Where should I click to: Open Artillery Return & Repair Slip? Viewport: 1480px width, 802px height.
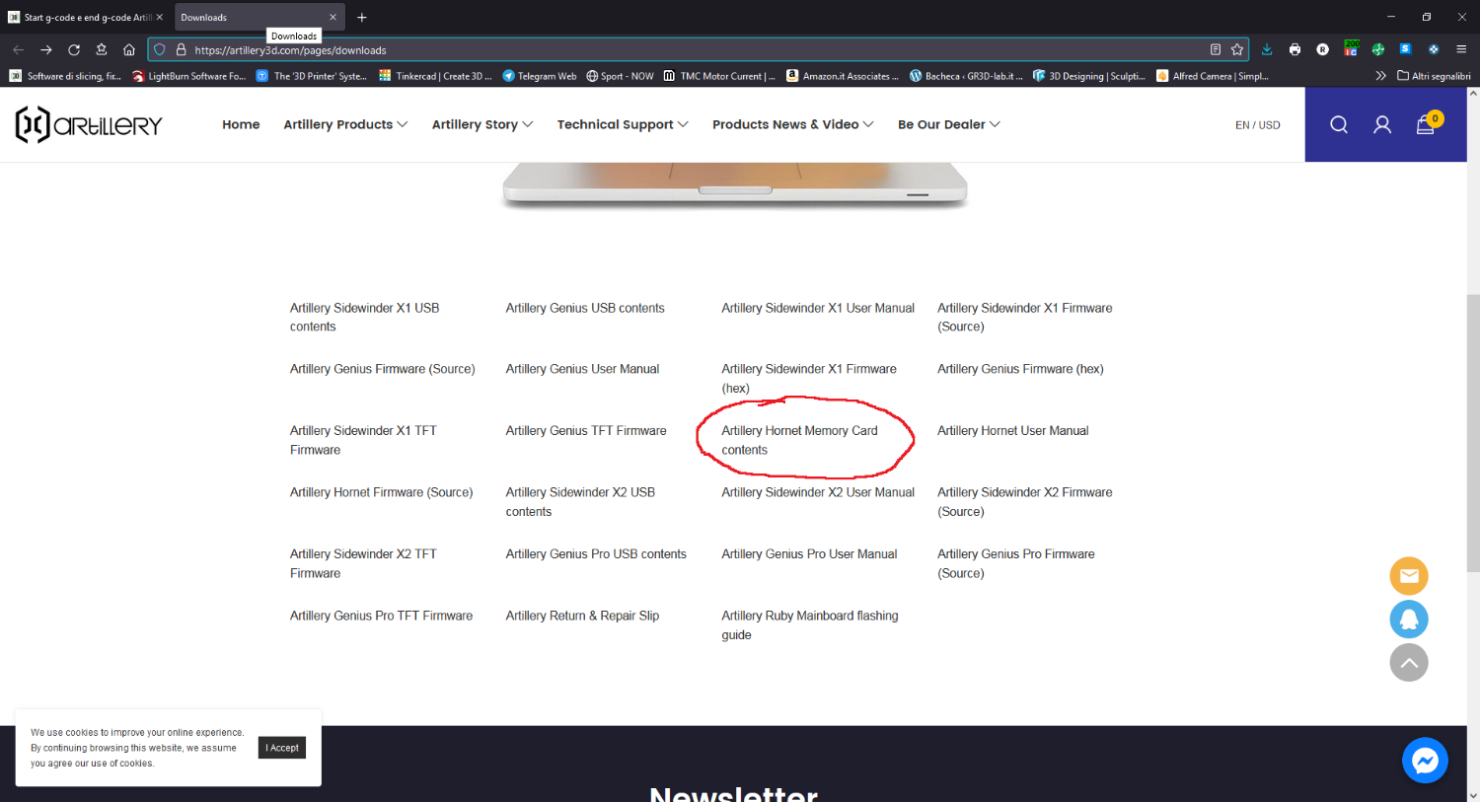pos(582,616)
